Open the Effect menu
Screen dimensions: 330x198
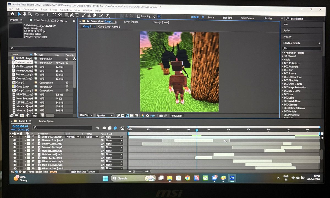[53, 10]
